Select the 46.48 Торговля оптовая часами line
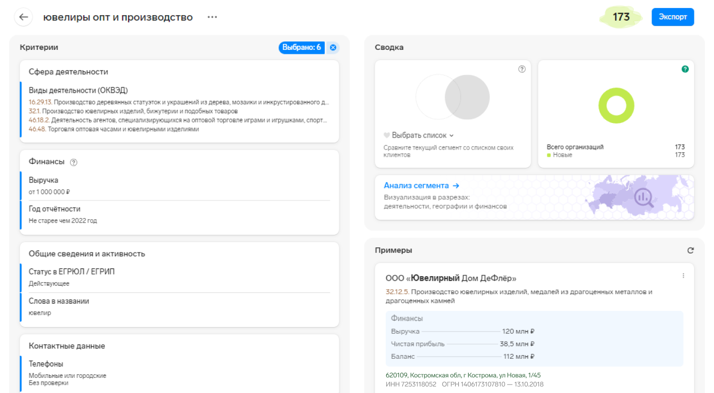Viewport: 714px width, 393px height. coord(114,129)
